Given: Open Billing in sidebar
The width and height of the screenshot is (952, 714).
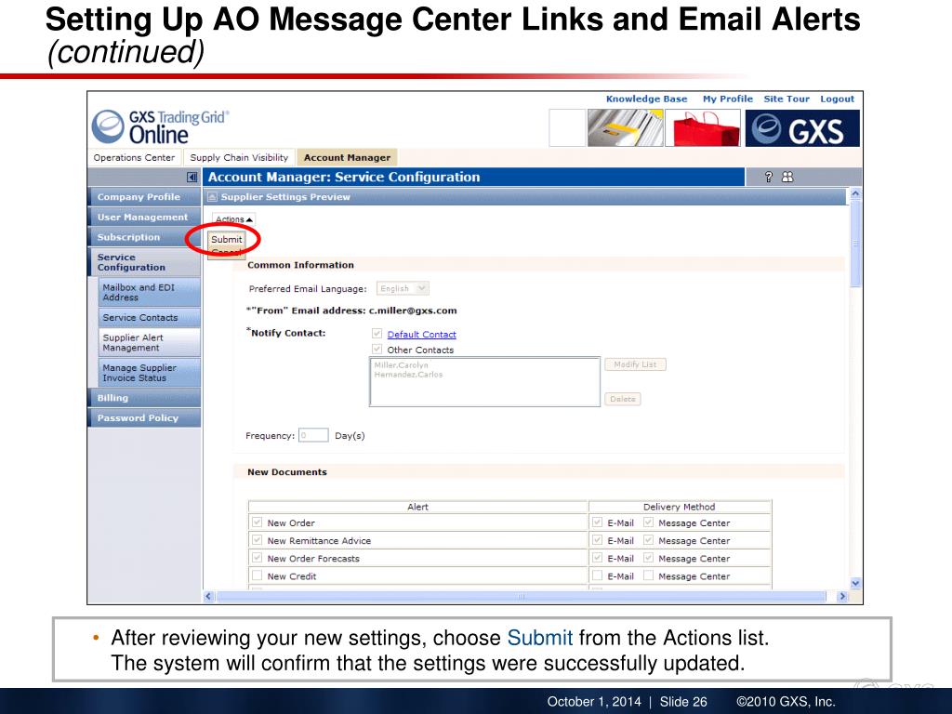Looking at the screenshot, I should [x=144, y=398].
